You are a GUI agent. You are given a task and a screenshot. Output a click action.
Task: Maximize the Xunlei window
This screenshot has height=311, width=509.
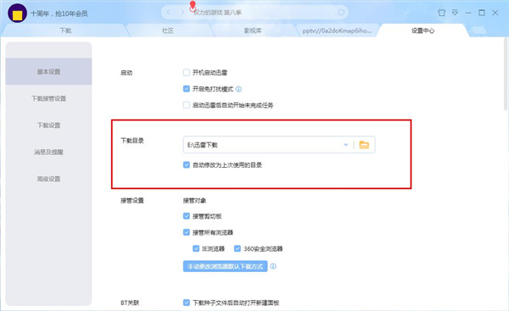482,13
